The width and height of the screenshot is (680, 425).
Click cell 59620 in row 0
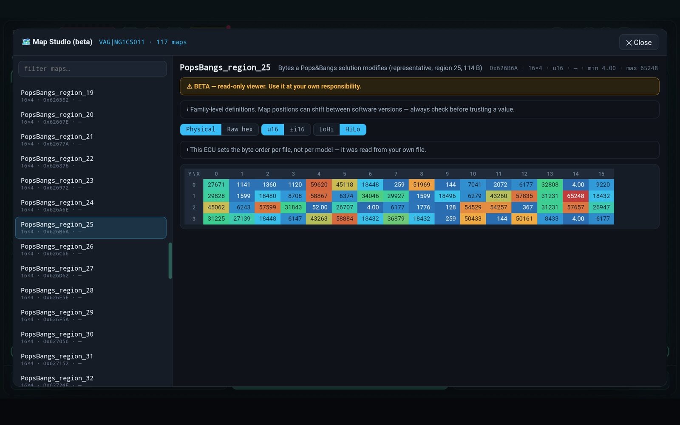[319, 184]
